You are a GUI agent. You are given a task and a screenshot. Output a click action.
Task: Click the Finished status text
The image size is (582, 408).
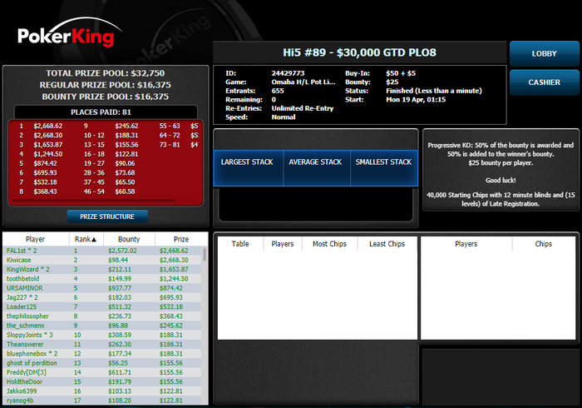pyautogui.click(x=434, y=91)
